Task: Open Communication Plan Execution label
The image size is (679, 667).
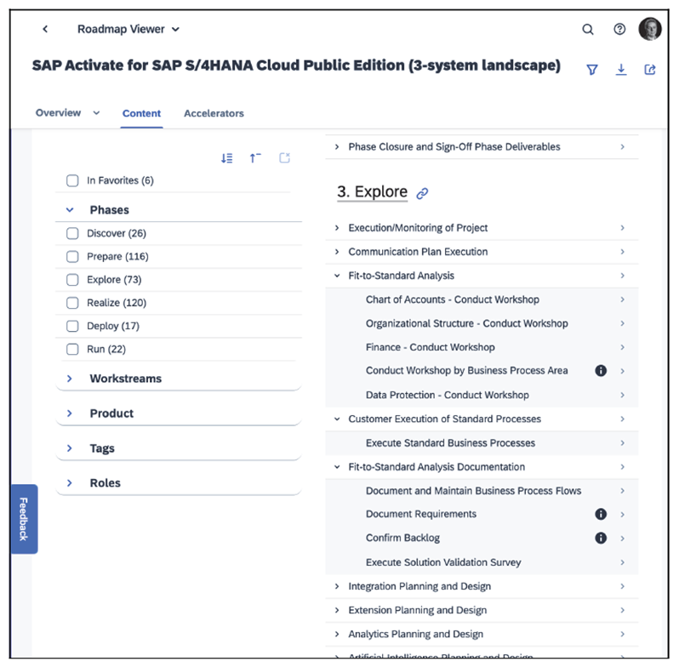Action: coord(418,252)
